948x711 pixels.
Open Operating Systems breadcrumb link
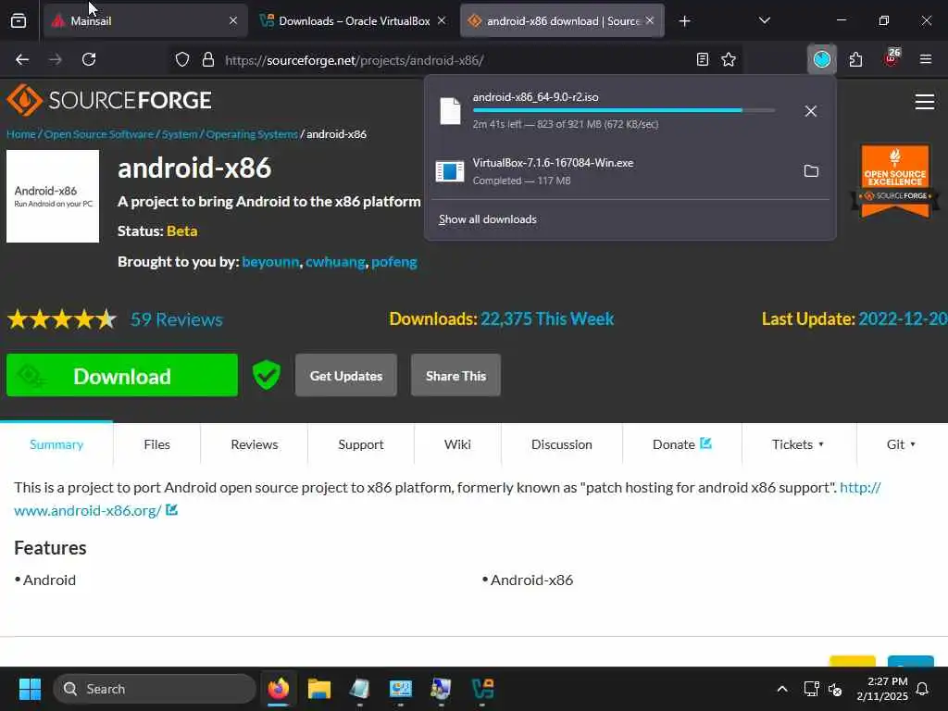pyautogui.click(x=252, y=134)
